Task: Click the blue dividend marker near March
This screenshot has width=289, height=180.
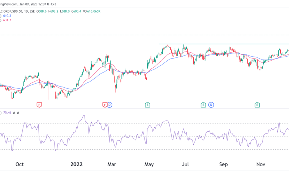Action: (109, 105)
